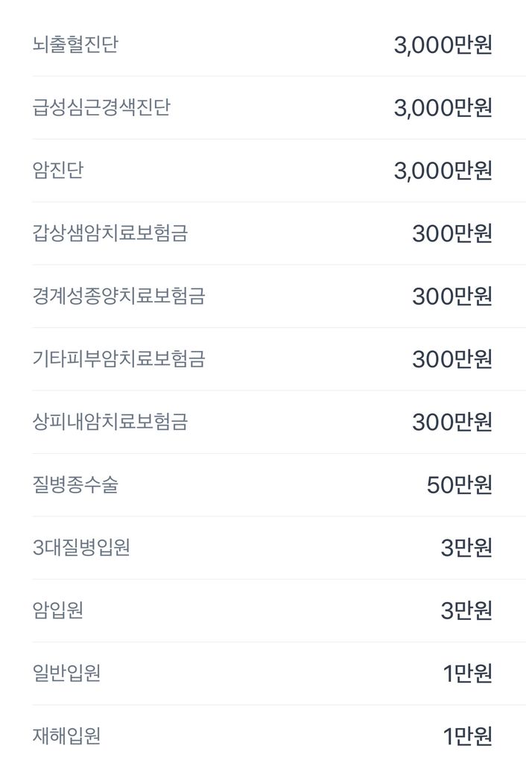Viewport: 526px width, 775px height.
Task: Click the 뇌출혈진단 coverage label
Action: coord(75,45)
